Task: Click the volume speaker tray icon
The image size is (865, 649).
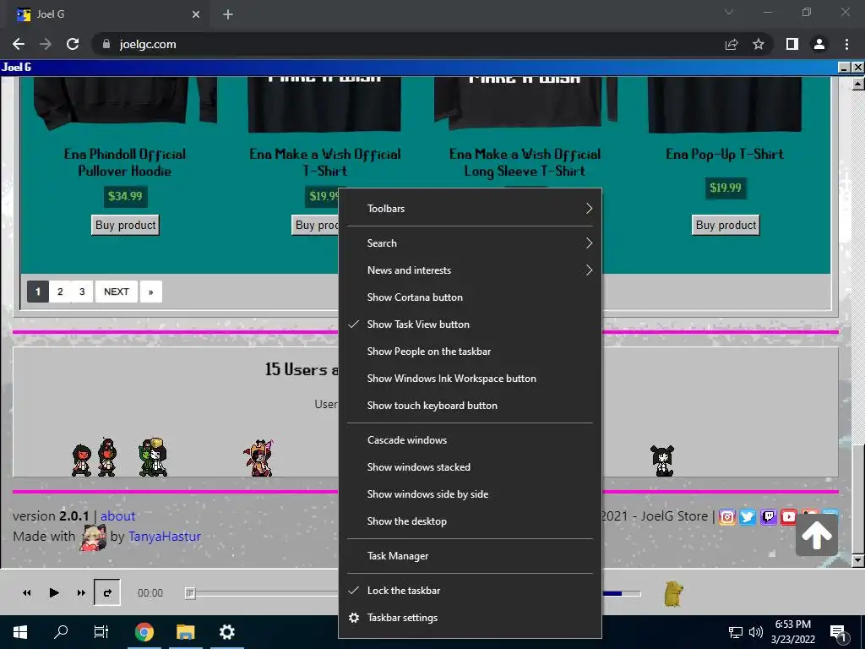Action: point(756,632)
